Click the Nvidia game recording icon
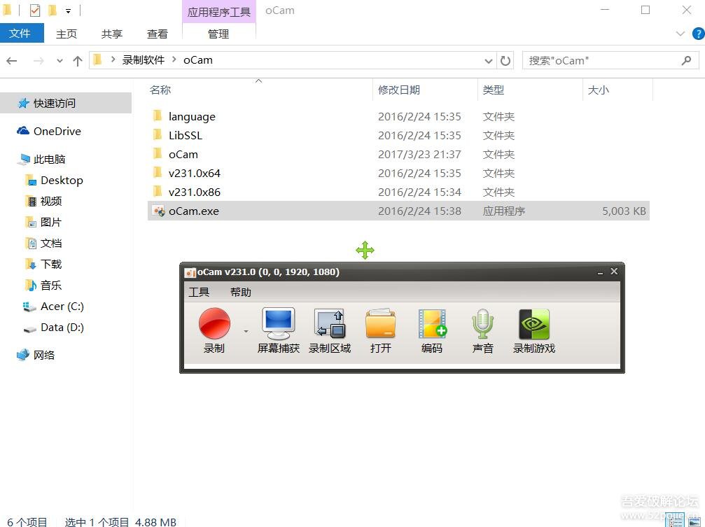The height and width of the screenshot is (527, 705). point(533,325)
